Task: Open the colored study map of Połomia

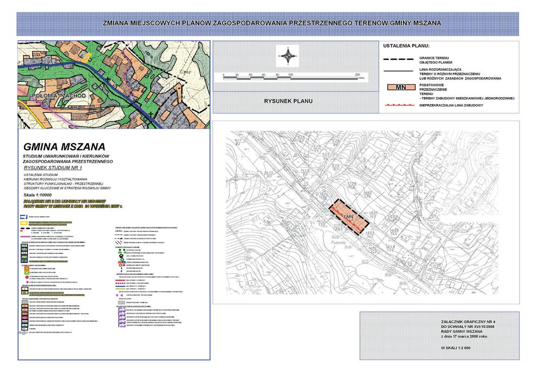Action: (x=113, y=85)
